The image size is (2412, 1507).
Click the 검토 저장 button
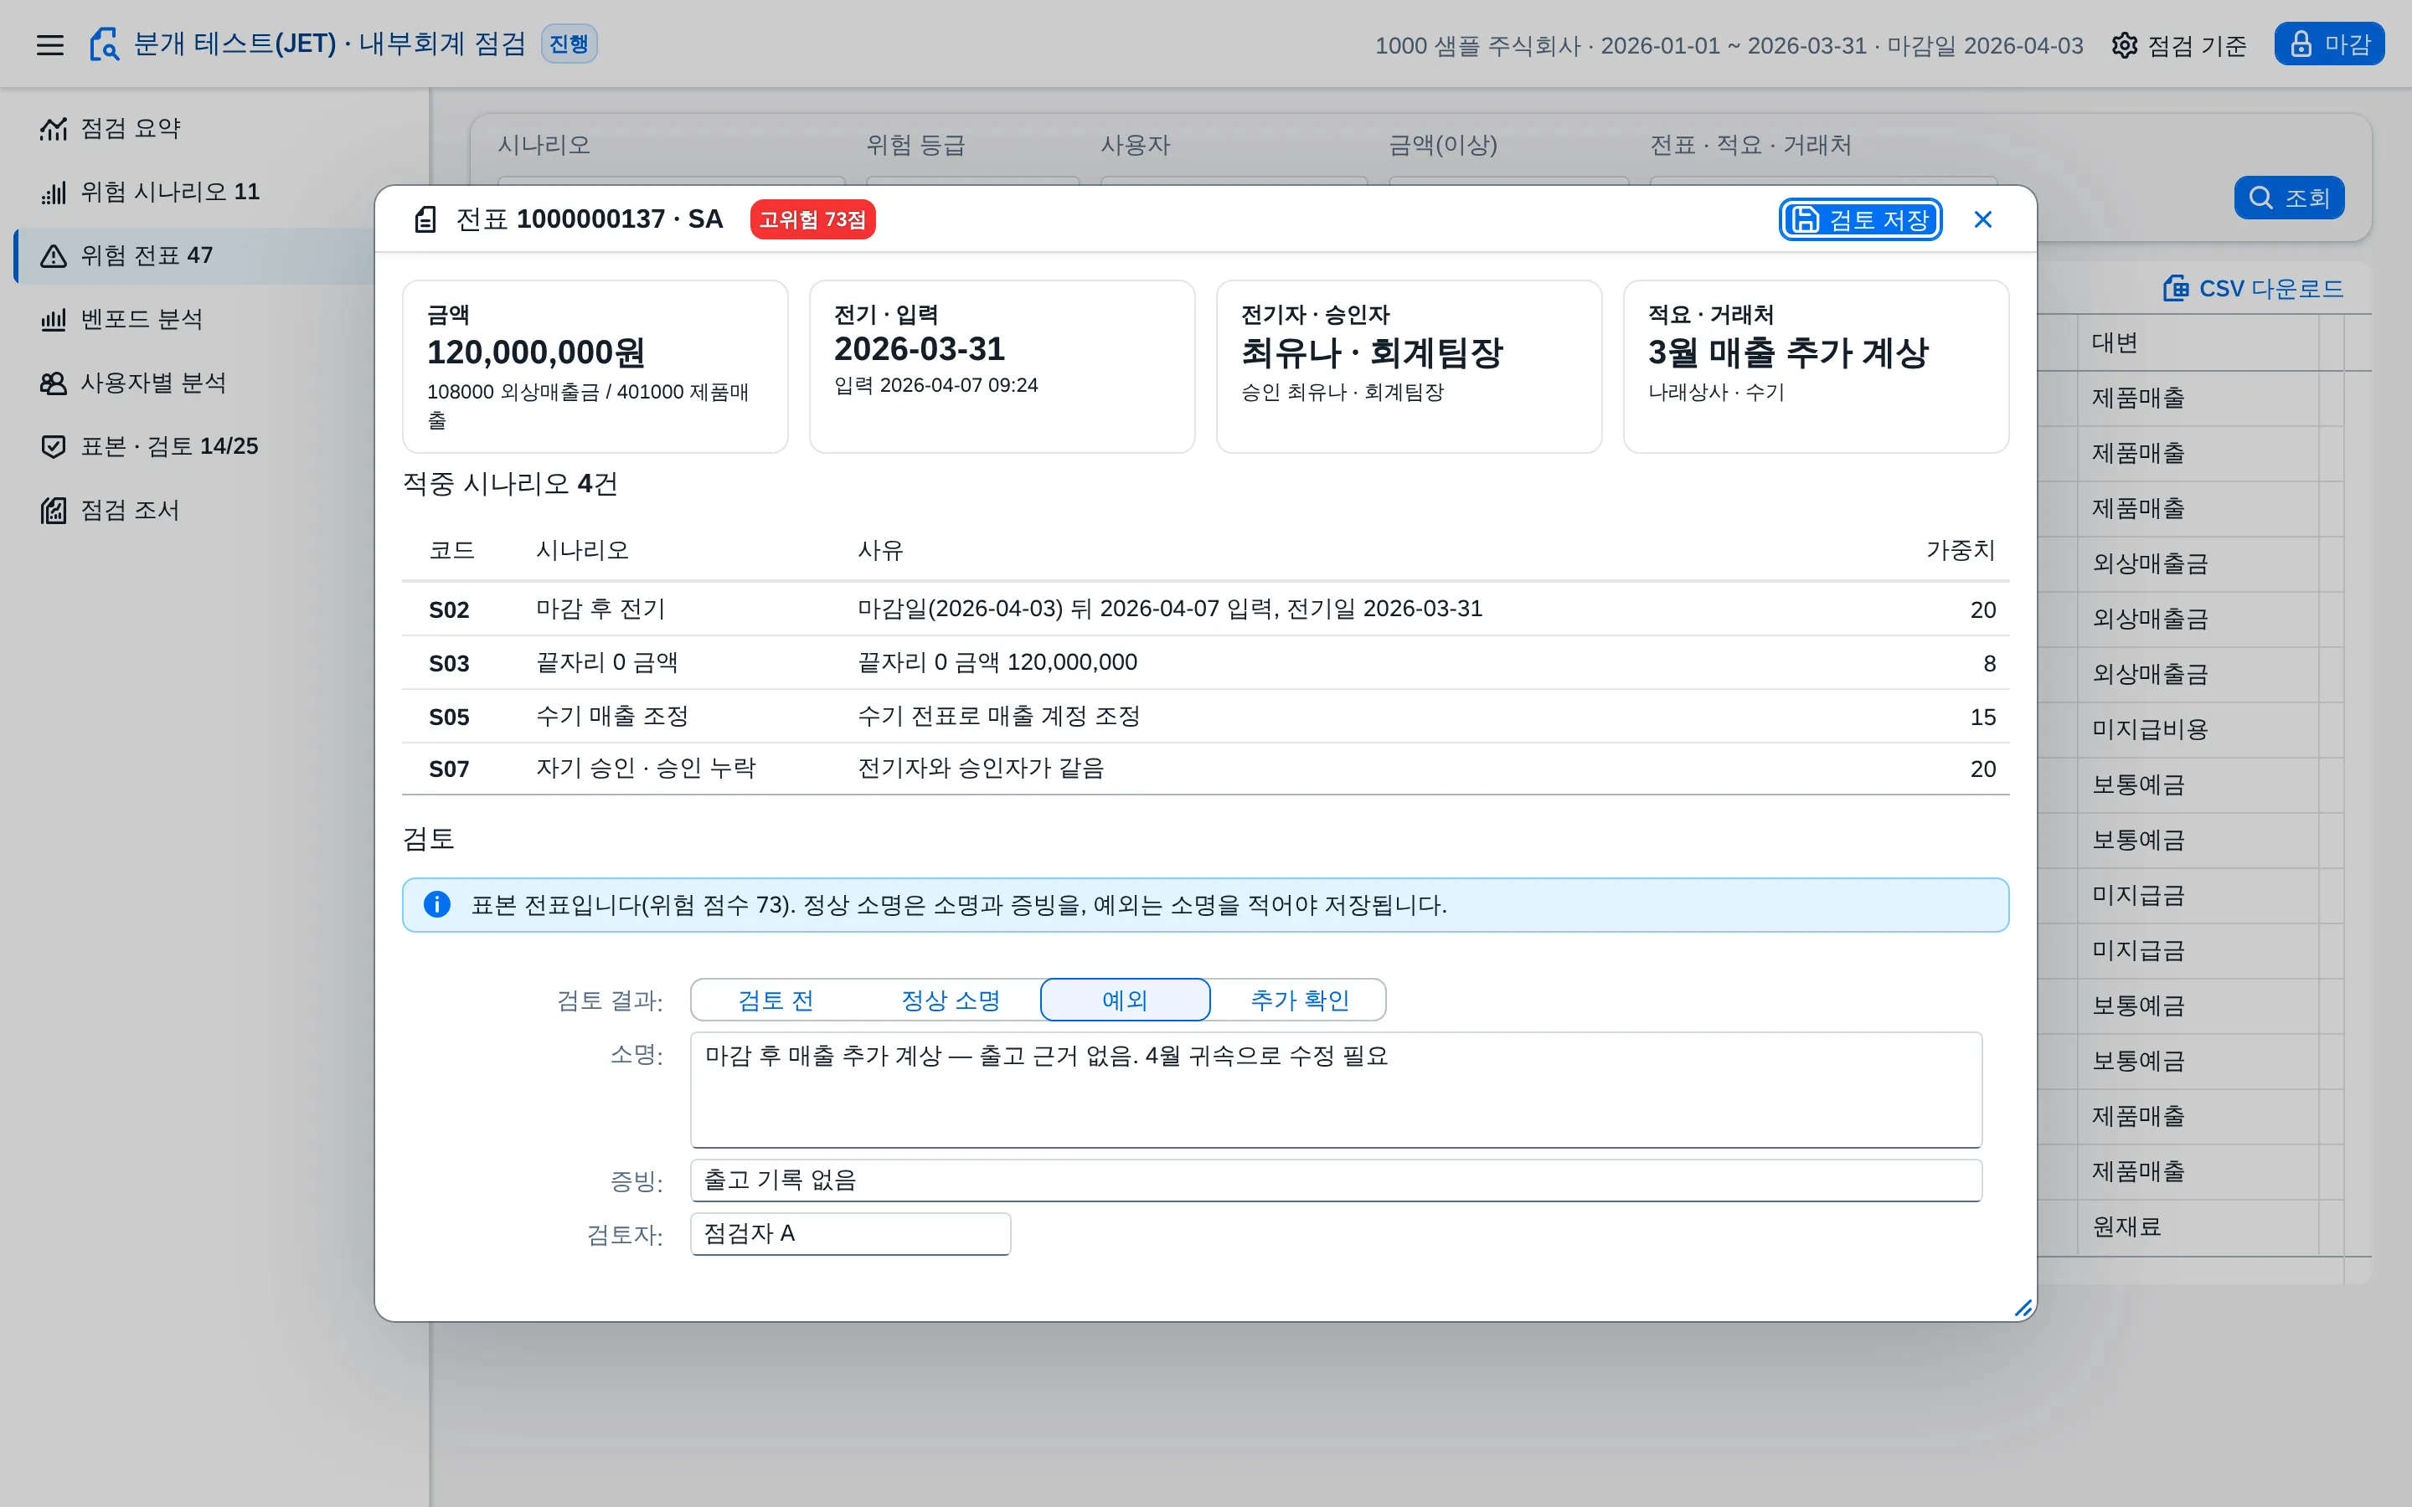click(1860, 219)
